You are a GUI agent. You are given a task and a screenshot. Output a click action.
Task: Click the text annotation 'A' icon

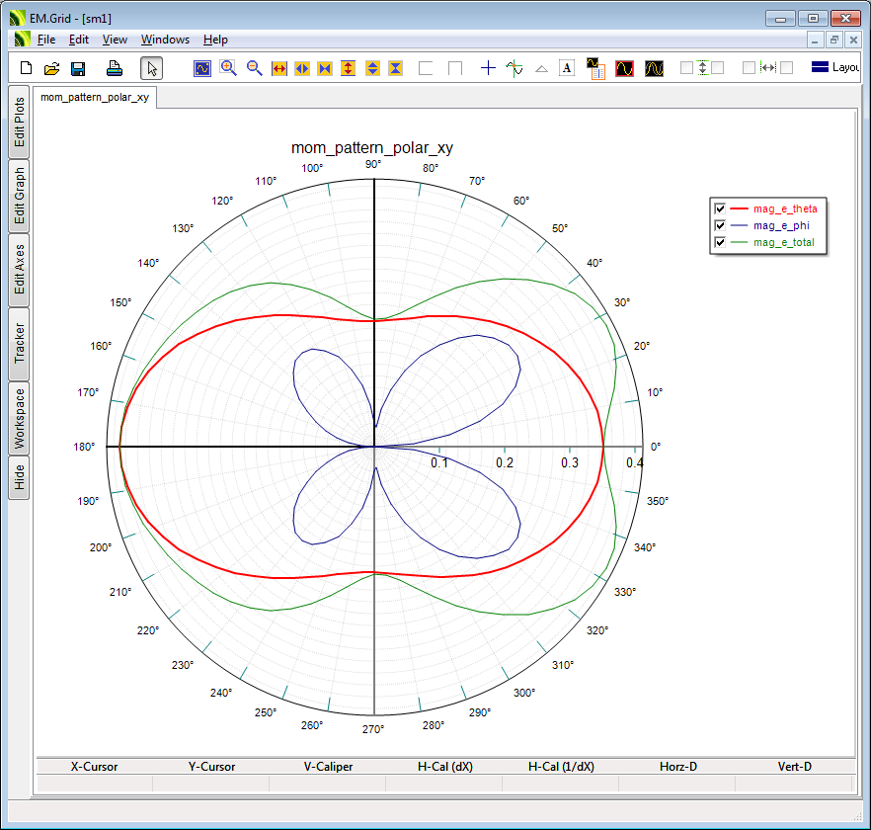click(x=567, y=68)
